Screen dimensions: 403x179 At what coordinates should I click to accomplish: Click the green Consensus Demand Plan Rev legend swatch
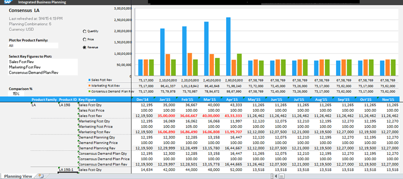point(89,91)
